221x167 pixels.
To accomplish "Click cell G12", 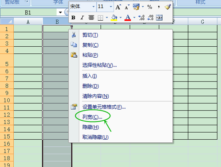I will (202, 115).
